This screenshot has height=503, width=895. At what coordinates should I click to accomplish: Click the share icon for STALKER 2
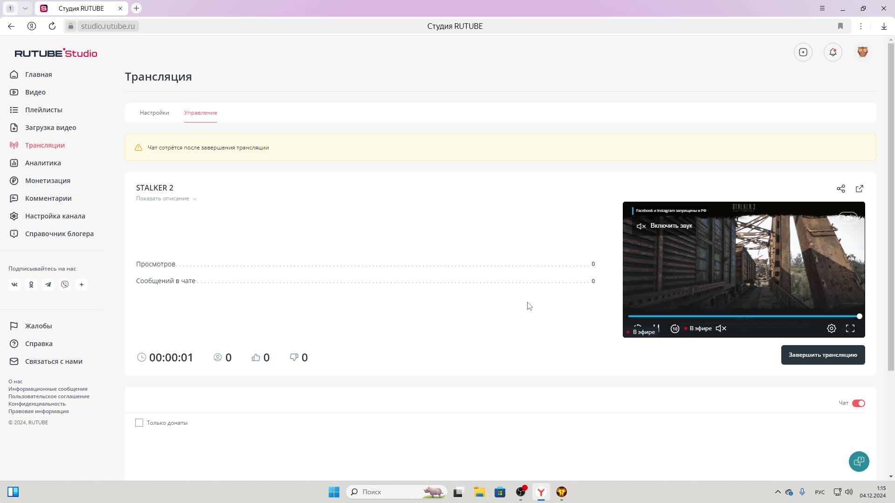[840, 189]
